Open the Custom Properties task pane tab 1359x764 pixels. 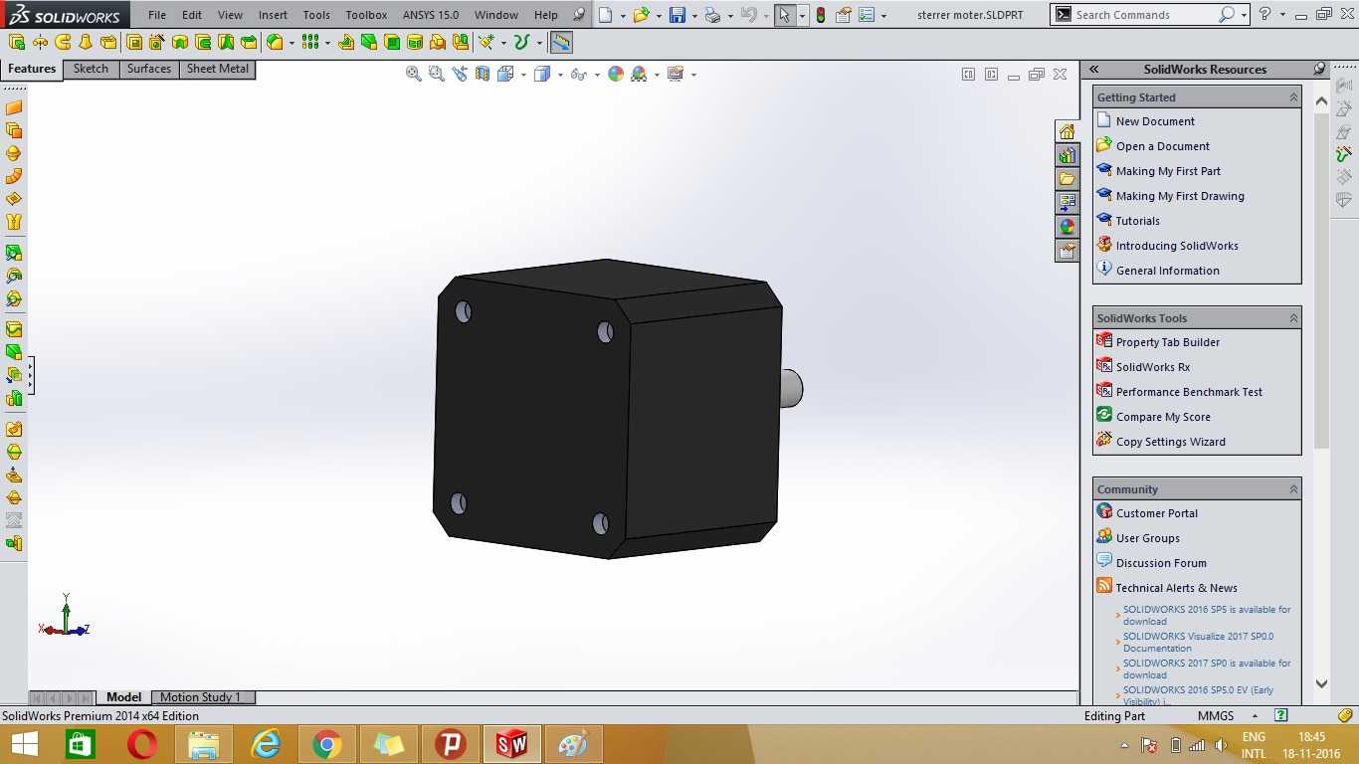(x=1067, y=251)
